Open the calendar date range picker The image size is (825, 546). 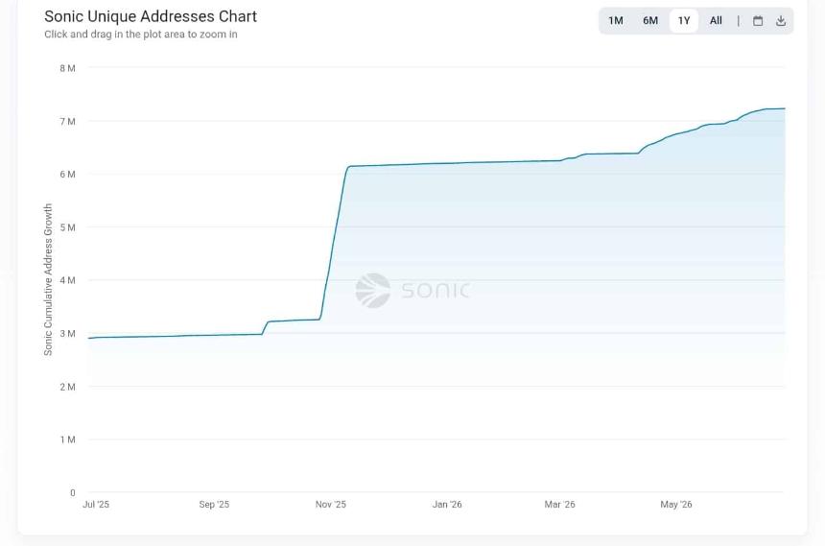[758, 20]
